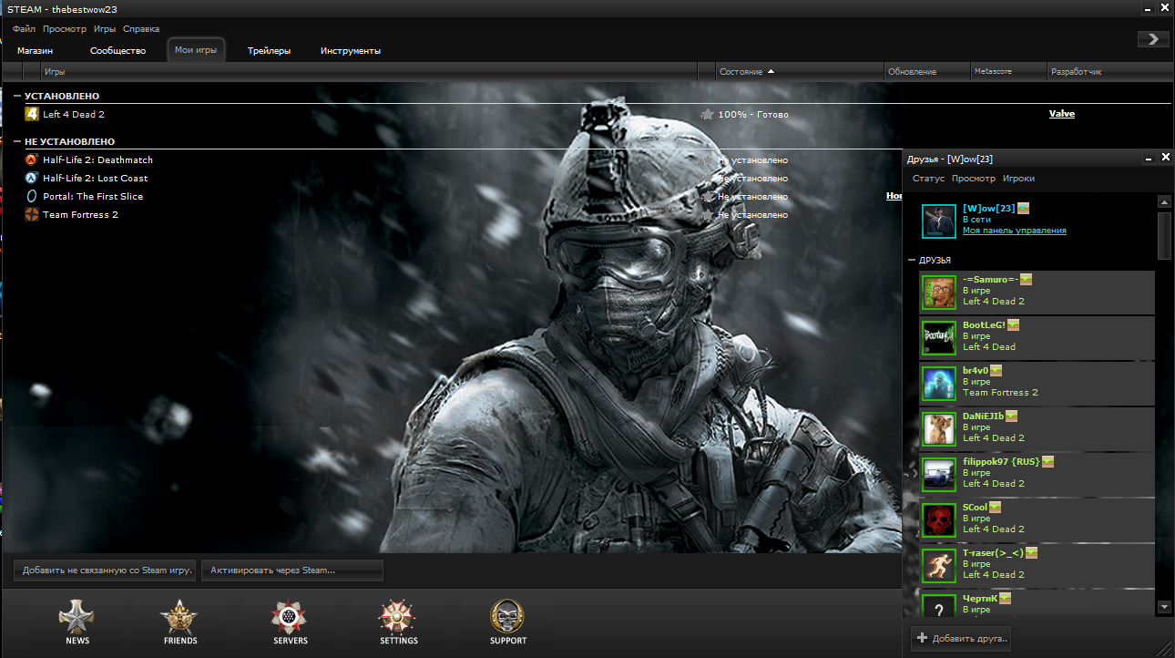The width and height of the screenshot is (1175, 658).
Task: Open dropdown arrow next to BootLeG!
Action: coord(1013,325)
